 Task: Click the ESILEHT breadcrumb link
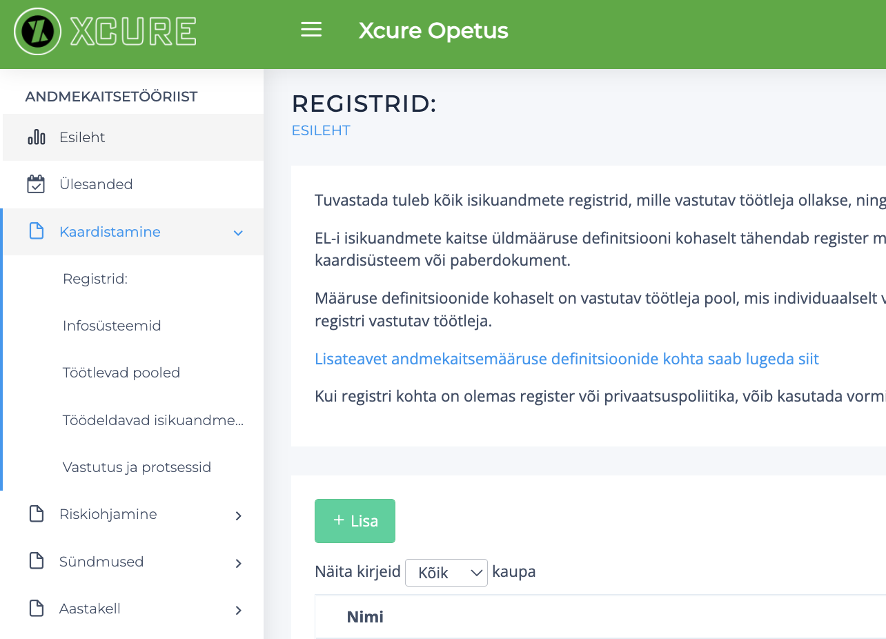click(321, 130)
